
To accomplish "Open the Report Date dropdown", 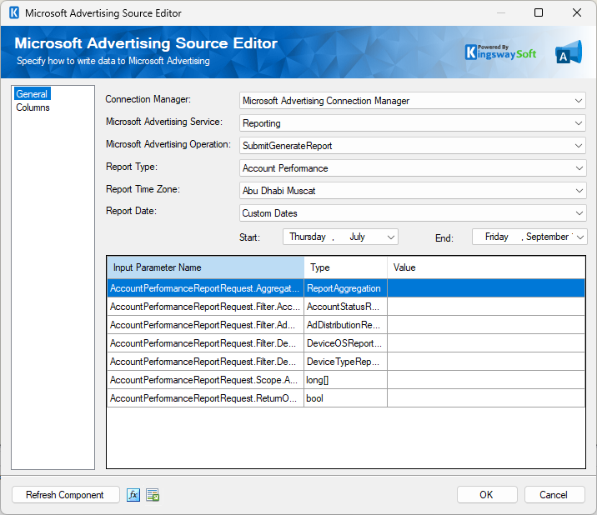I will click(579, 213).
